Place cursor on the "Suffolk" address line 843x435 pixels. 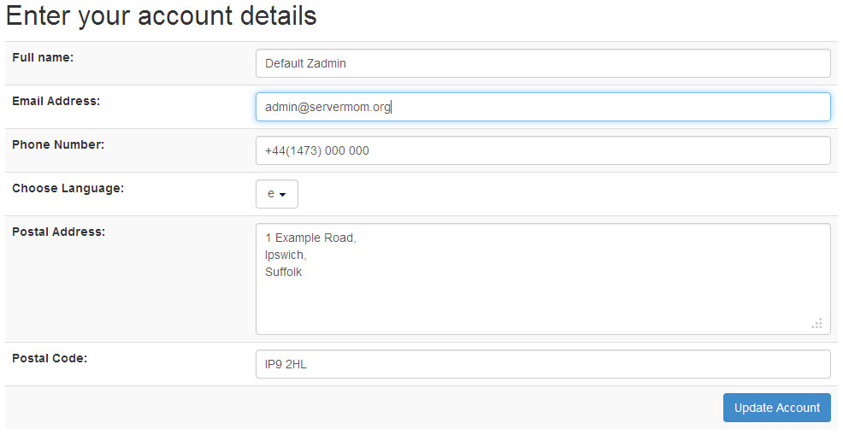pos(284,272)
